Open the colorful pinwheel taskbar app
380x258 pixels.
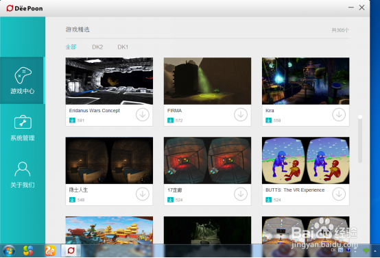28,250
